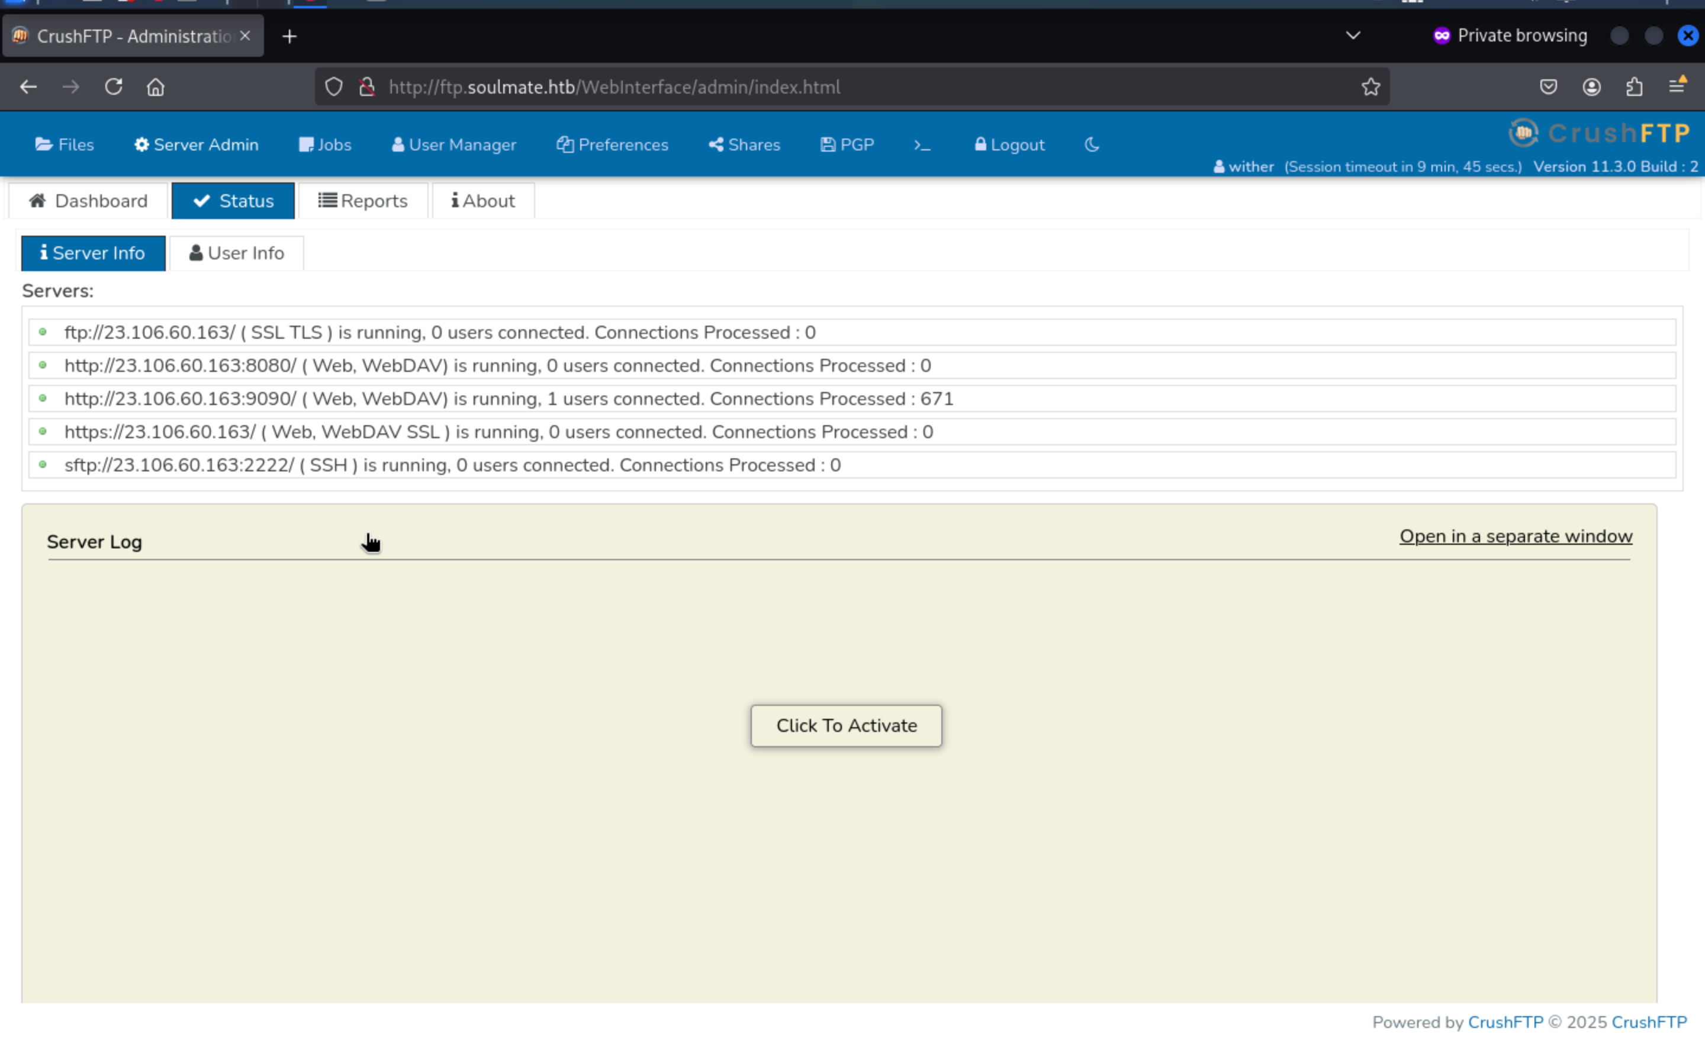Viewport: 1705px width, 1041px height.
Task: Open the terminal prompt icon in navbar
Action: coord(922,144)
